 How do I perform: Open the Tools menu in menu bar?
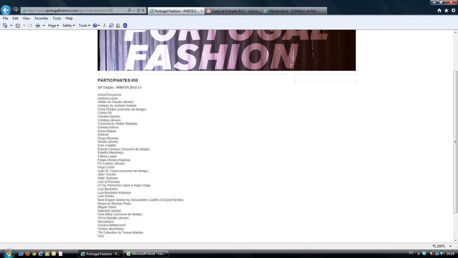(x=57, y=18)
